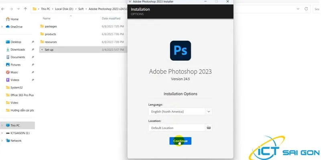Click the Set-up application icon

(42, 49)
